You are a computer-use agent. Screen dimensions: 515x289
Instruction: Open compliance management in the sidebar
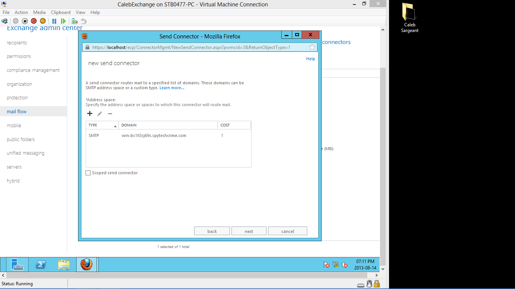coord(33,70)
